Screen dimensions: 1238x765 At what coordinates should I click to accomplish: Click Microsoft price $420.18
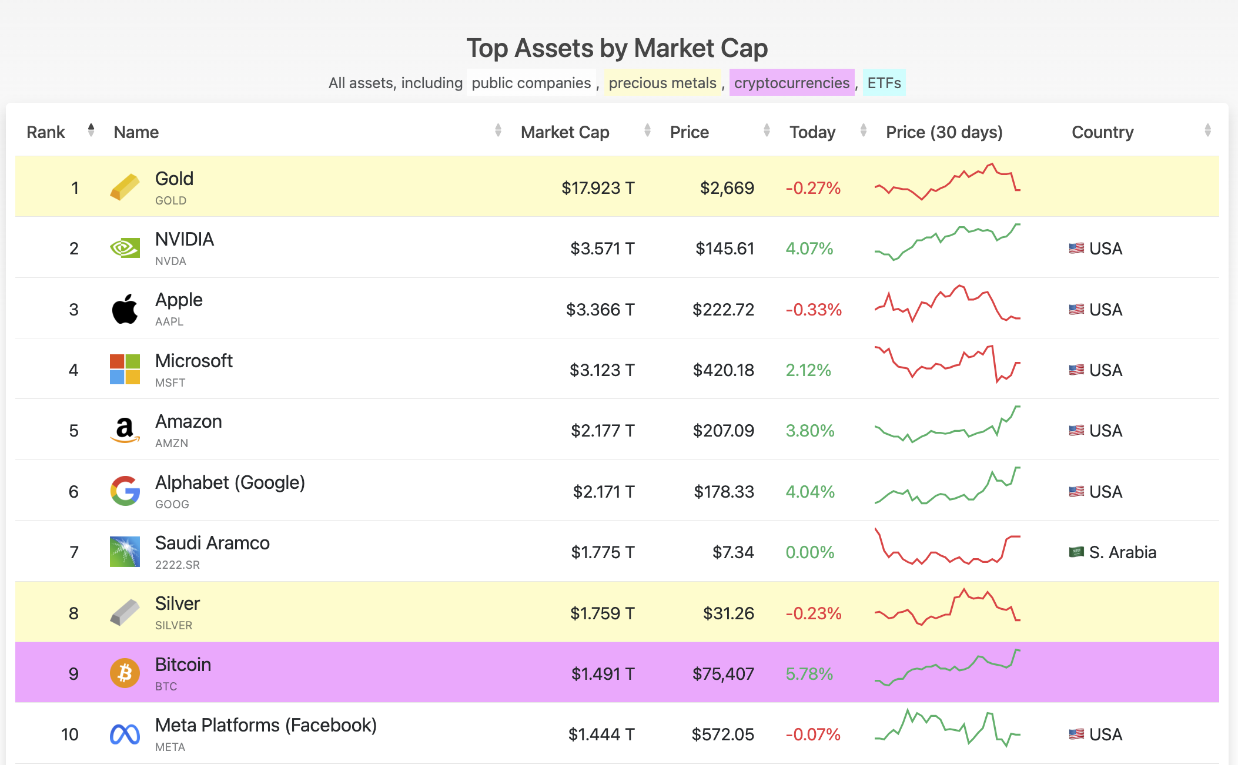point(724,370)
